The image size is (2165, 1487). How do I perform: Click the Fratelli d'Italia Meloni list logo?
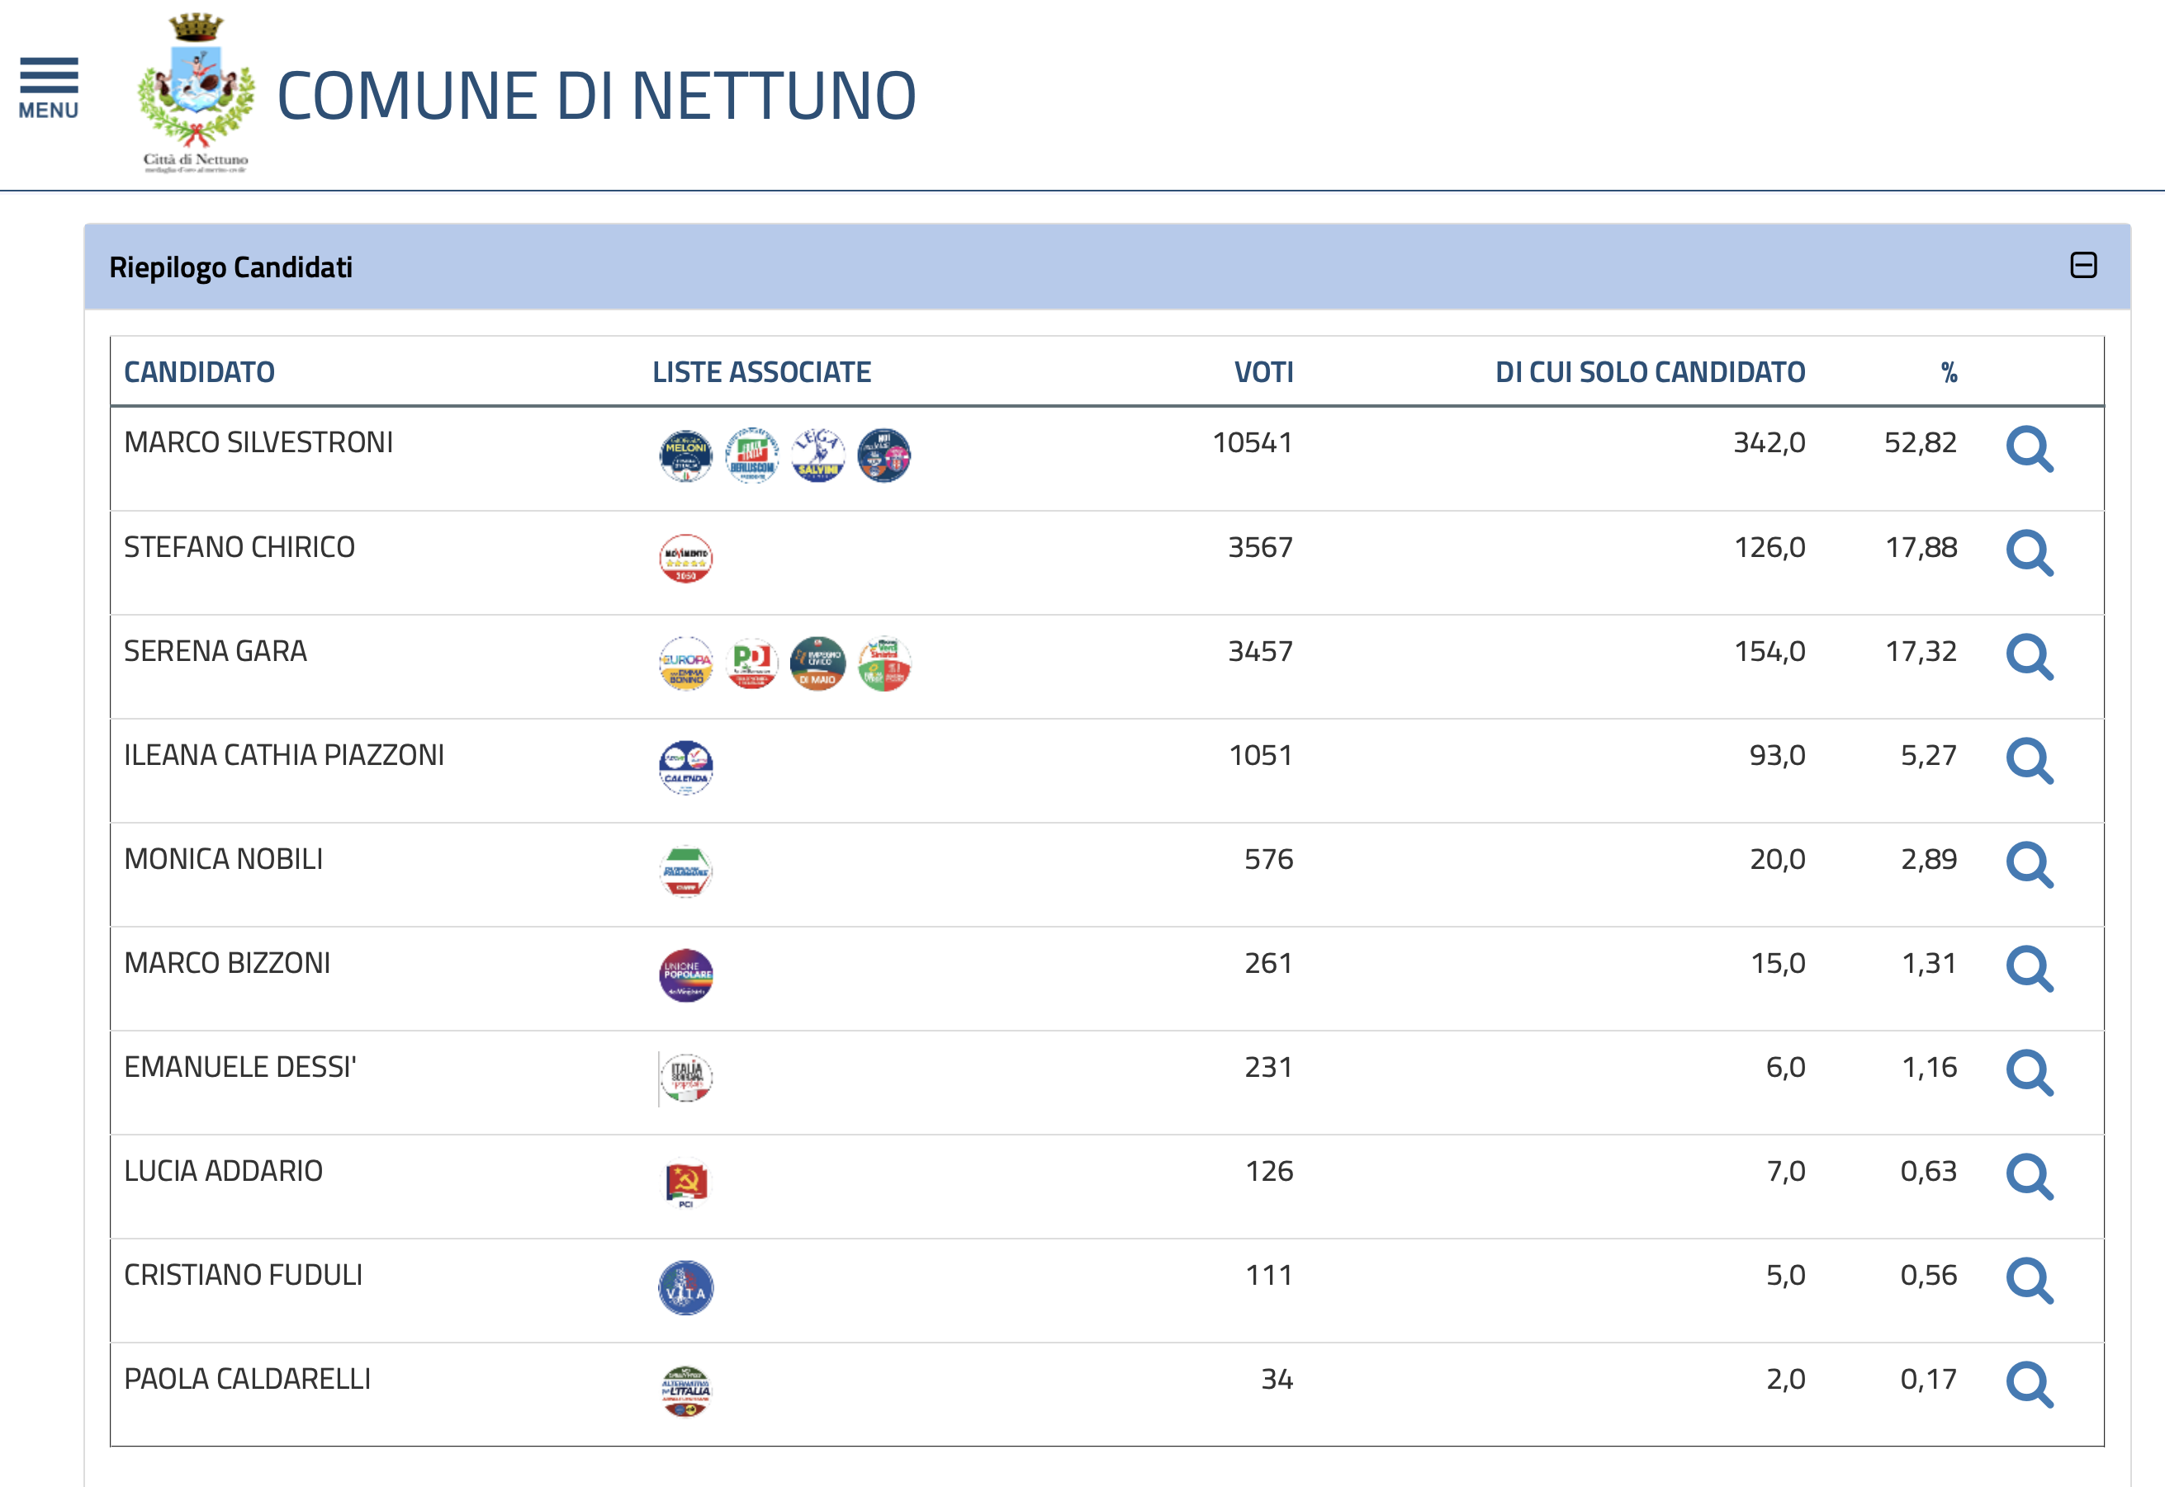pos(686,456)
